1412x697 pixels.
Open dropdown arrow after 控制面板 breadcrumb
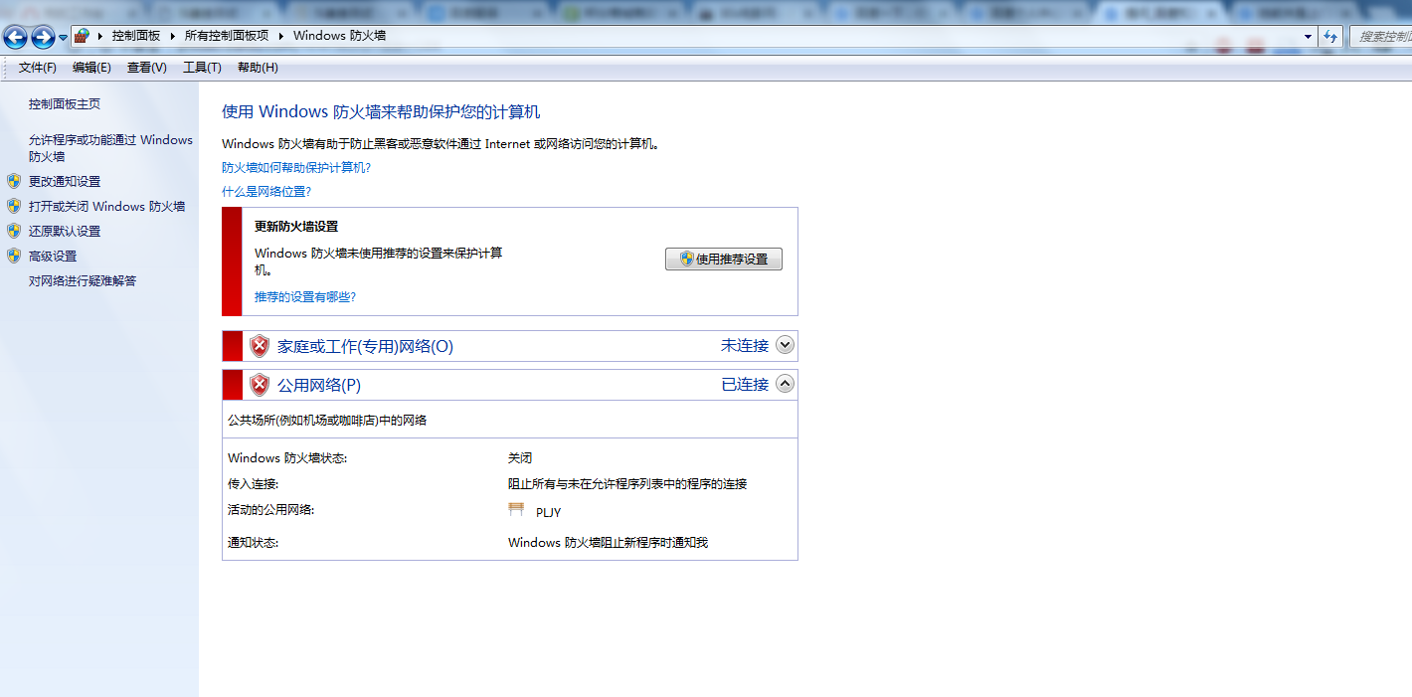[173, 36]
